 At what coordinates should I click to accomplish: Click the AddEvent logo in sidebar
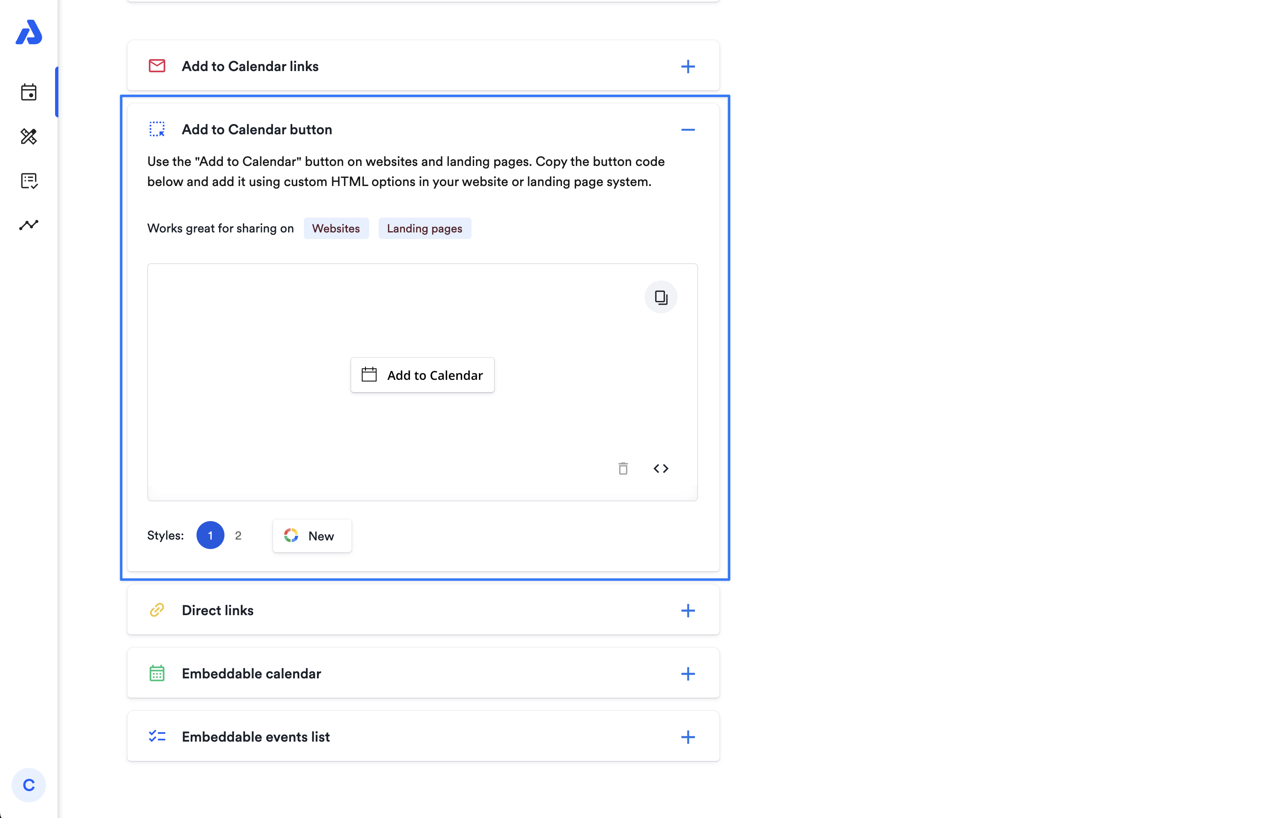pos(29,32)
